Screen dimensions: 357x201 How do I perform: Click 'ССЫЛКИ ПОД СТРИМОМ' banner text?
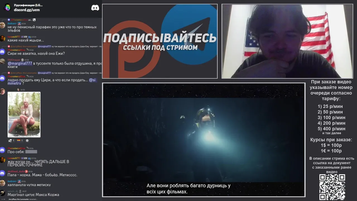pos(160,47)
